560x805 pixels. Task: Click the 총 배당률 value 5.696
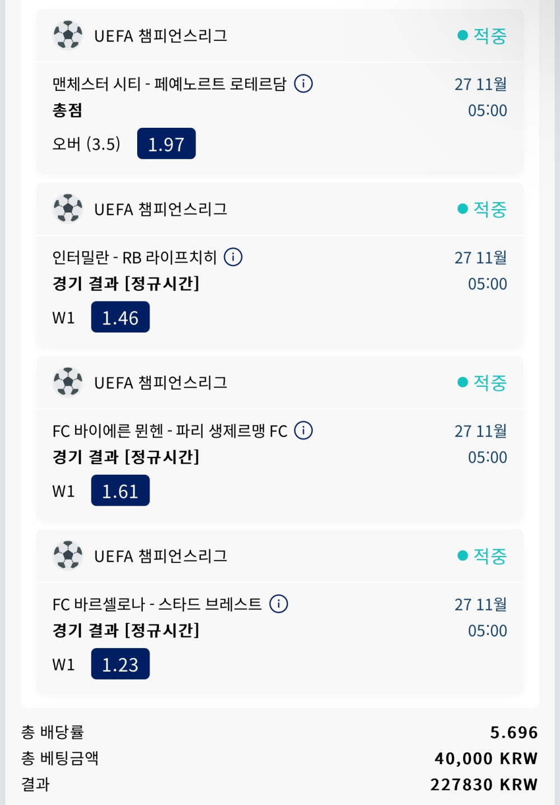pos(514,732)
